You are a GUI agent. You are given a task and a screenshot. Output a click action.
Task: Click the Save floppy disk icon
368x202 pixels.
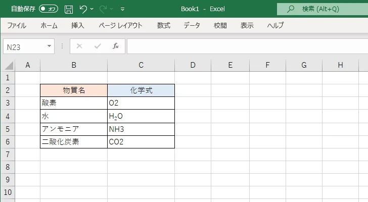(69, 9)
